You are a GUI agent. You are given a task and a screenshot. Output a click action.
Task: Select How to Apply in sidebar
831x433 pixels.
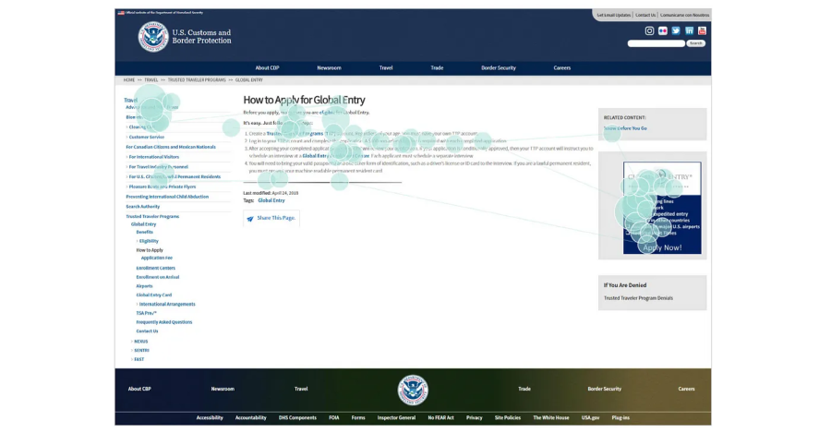[150, 250]
